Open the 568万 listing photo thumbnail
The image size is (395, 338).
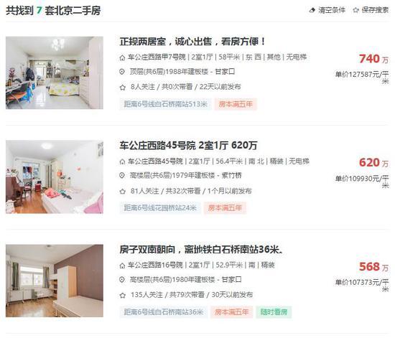(55, 281)
